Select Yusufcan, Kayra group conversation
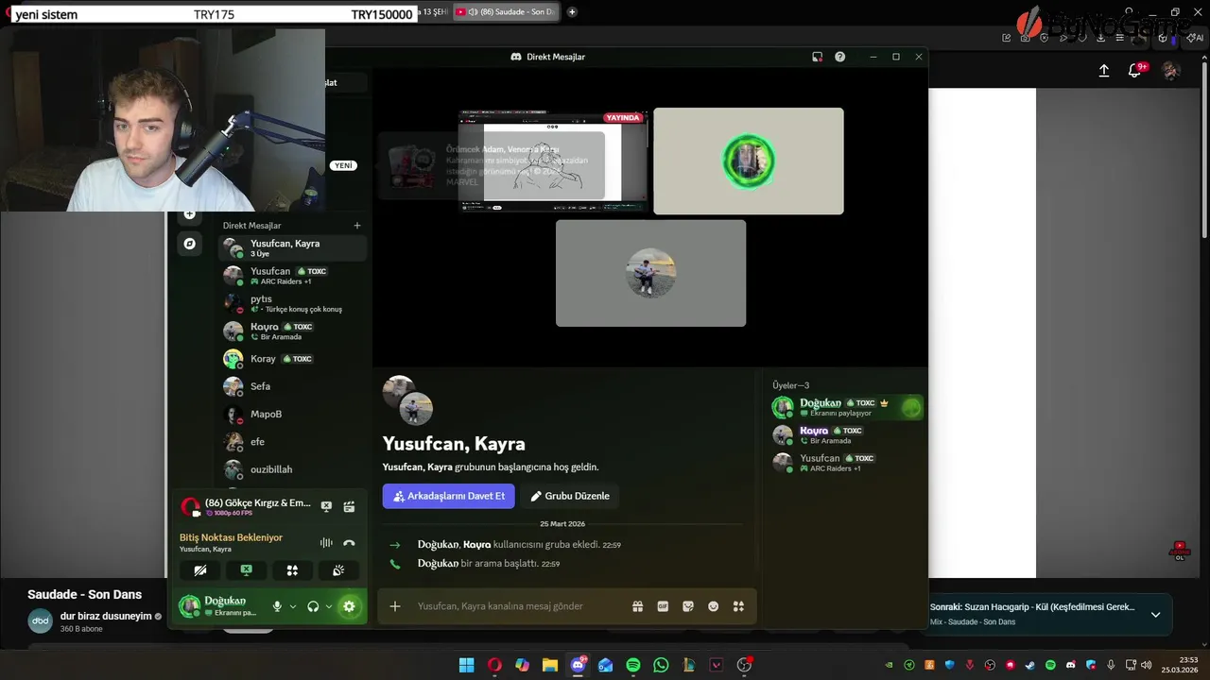This screenshot has width=1210, height=680. [x=292, y=247]
